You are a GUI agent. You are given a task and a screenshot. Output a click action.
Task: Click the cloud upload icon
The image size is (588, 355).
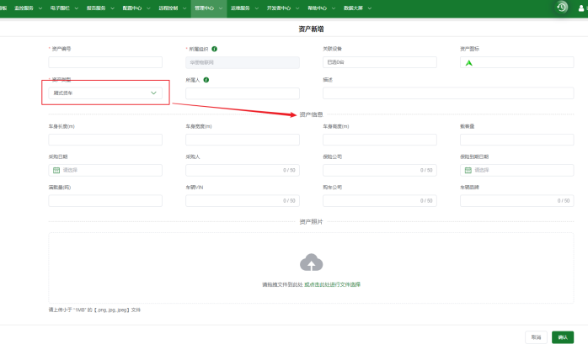coord(312,262)
